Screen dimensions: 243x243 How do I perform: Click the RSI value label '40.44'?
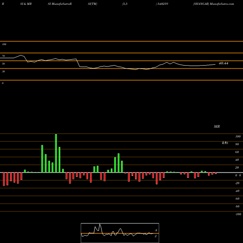pyautogui.click(x=224, y=63)
